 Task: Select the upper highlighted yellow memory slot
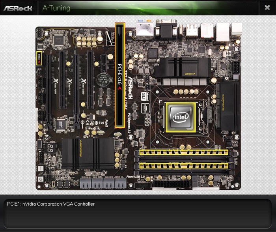click(x=184, y=152)
